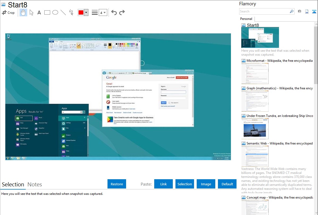Click the selected-text placeholder below the Selection tab
Screen dimensions: 318x215
point(52,194)
